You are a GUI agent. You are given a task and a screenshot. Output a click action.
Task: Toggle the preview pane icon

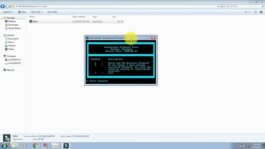(x=255, y=12)
